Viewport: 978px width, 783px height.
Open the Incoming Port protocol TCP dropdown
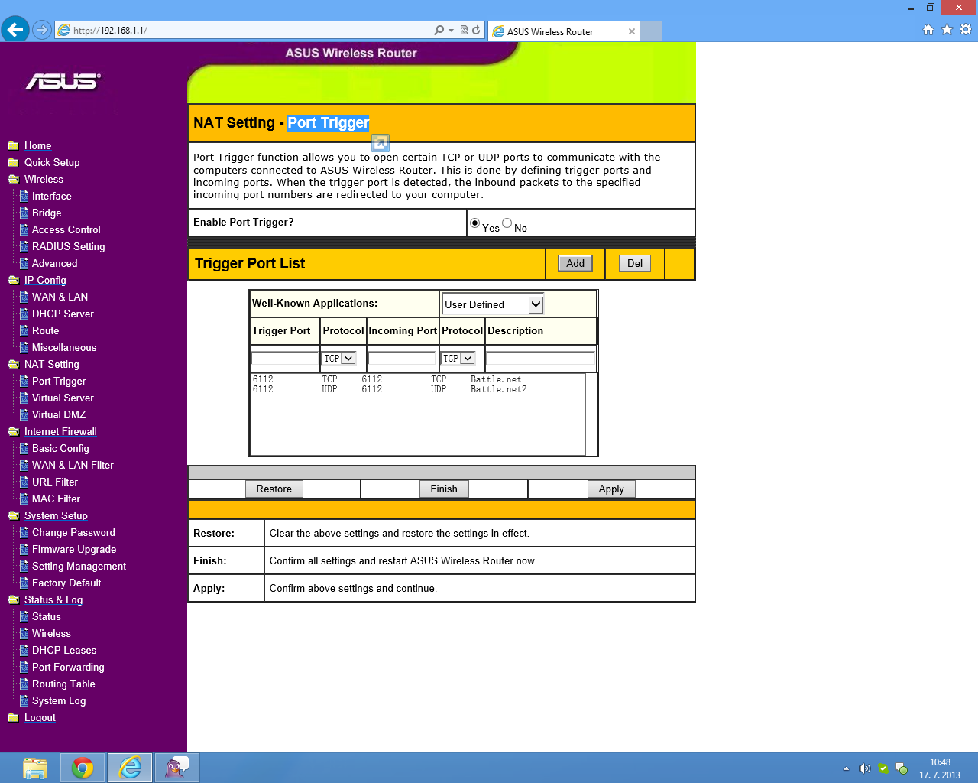[458, 358]
